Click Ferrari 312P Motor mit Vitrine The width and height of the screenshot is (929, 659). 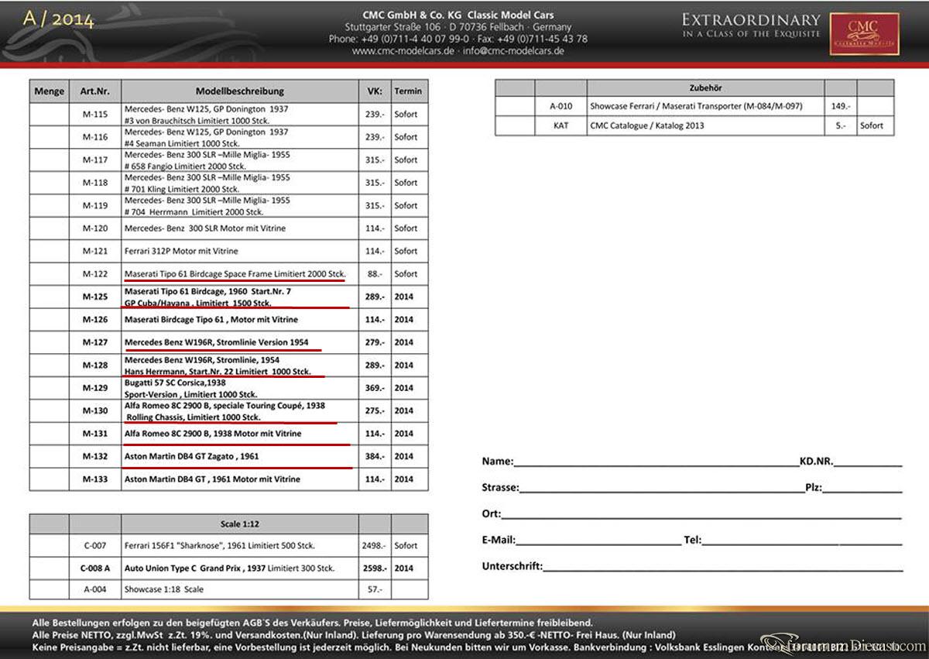181,252
